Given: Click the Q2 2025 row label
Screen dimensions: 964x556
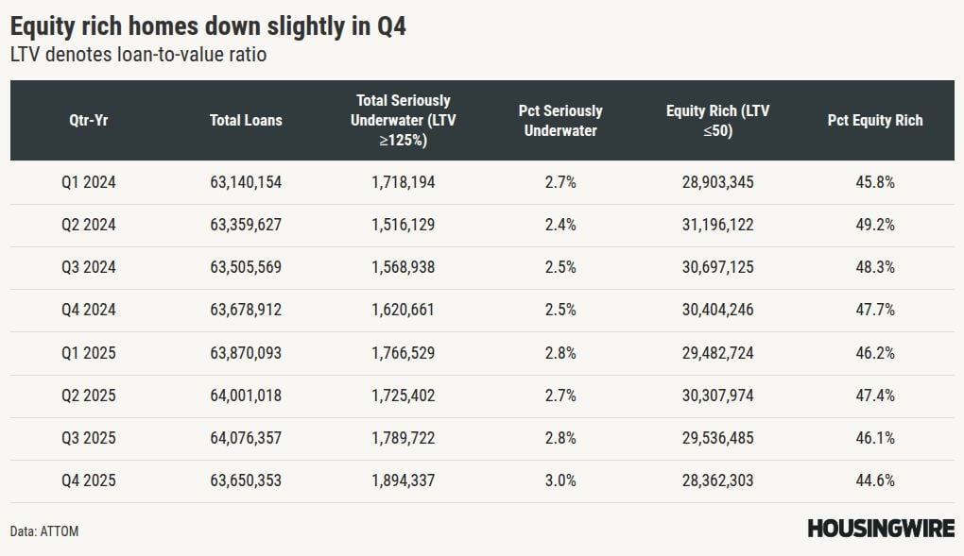Looking at the screenshot, I should (x=88, y=396).
